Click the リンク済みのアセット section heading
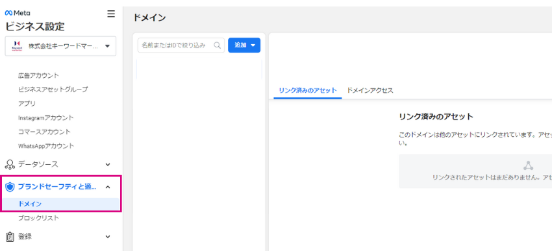The width and height of the screenshot is (552, 251). [x=436, y=117]
